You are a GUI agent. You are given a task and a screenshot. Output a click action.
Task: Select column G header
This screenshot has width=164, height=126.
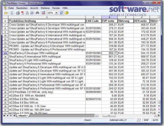tap(142, 17)
